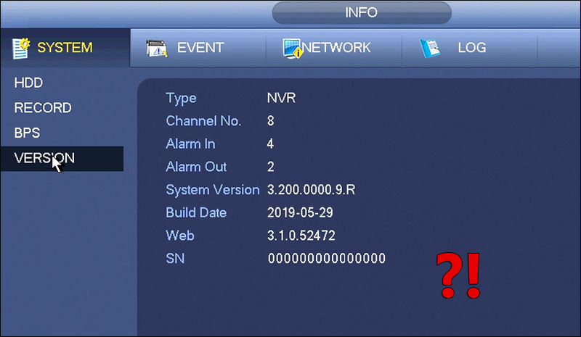Switch to the NETWORK tab
Screen dimensions: 581x337
334,48
